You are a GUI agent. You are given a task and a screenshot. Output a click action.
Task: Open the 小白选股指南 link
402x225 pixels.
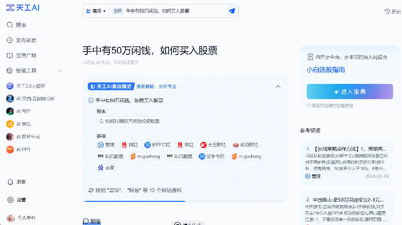point(325,70)
